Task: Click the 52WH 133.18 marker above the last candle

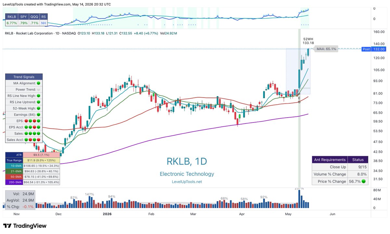Action: [308, 41]
